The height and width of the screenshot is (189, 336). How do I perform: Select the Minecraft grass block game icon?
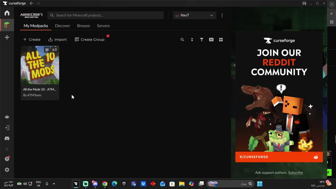click(7, 25)
